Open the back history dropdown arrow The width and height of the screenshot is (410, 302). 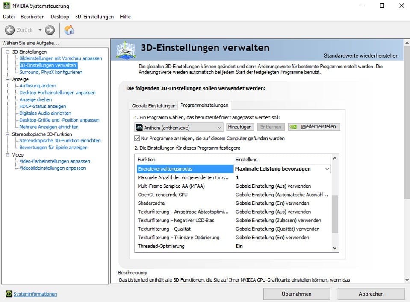[x=40, y=30]
